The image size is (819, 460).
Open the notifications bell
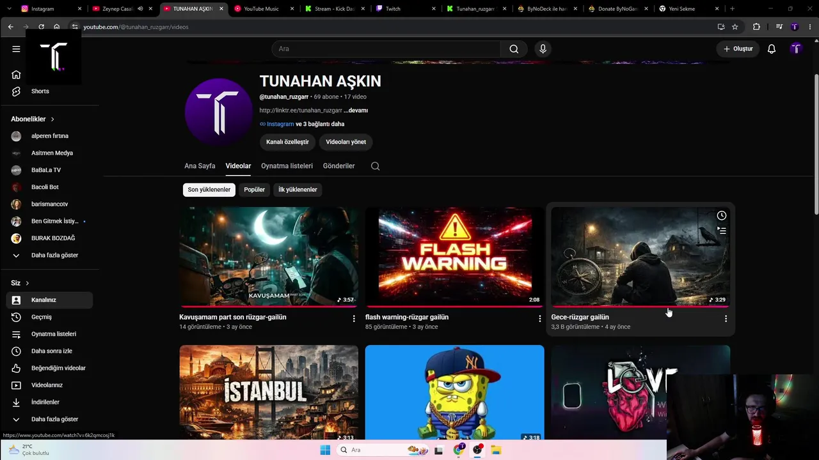[x=772, y=49]
